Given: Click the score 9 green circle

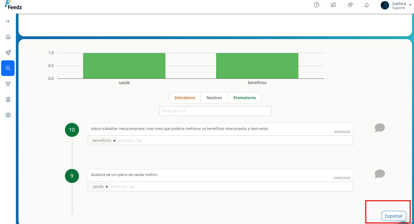Looking at the screenshot, I should (x=72, y=176).
